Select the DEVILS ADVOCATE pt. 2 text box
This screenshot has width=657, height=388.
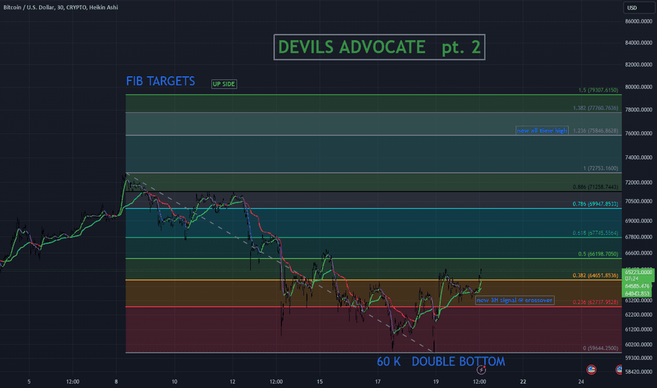click(x=379, y=47)
